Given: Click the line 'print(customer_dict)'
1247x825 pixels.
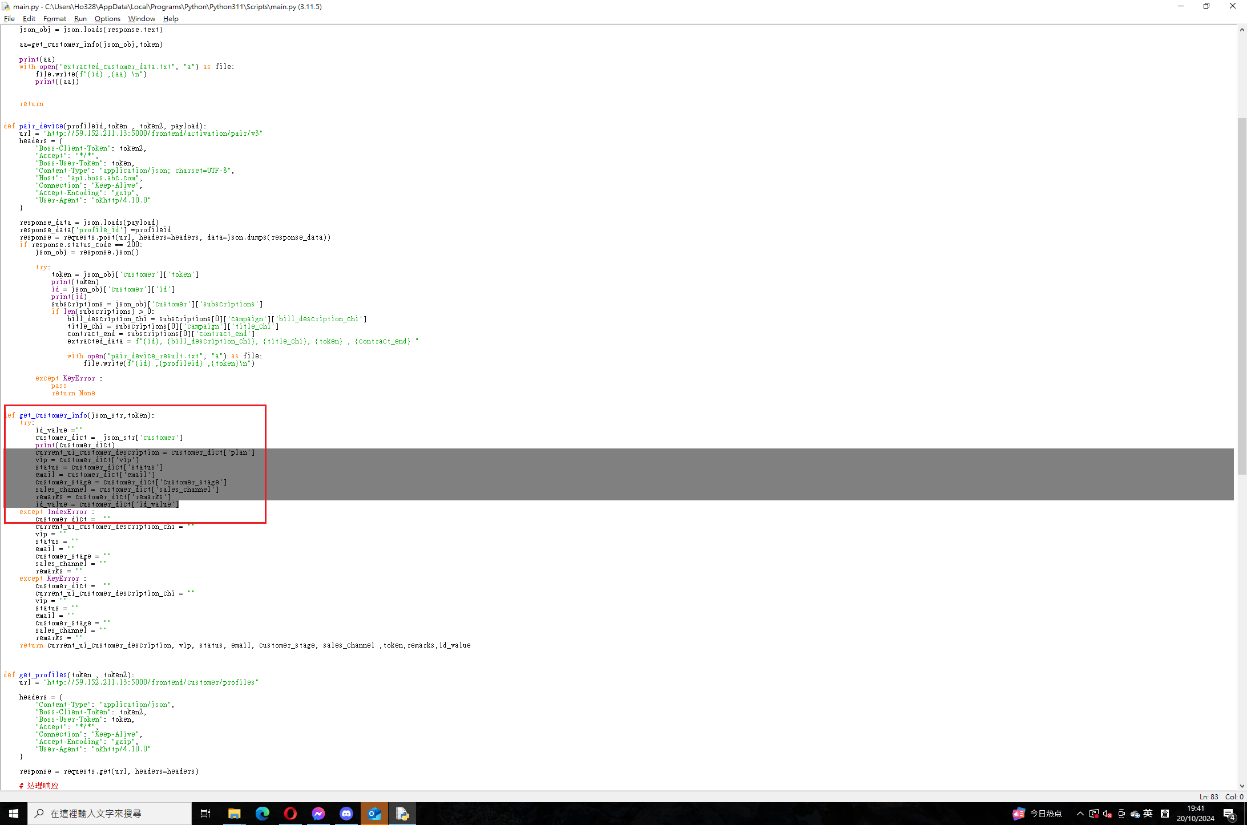Looking at the screenshot, I should click(x=75, y=445).
